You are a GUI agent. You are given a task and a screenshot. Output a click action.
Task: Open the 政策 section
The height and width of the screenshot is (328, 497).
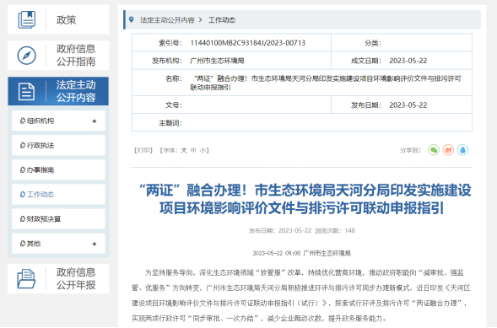58,19
